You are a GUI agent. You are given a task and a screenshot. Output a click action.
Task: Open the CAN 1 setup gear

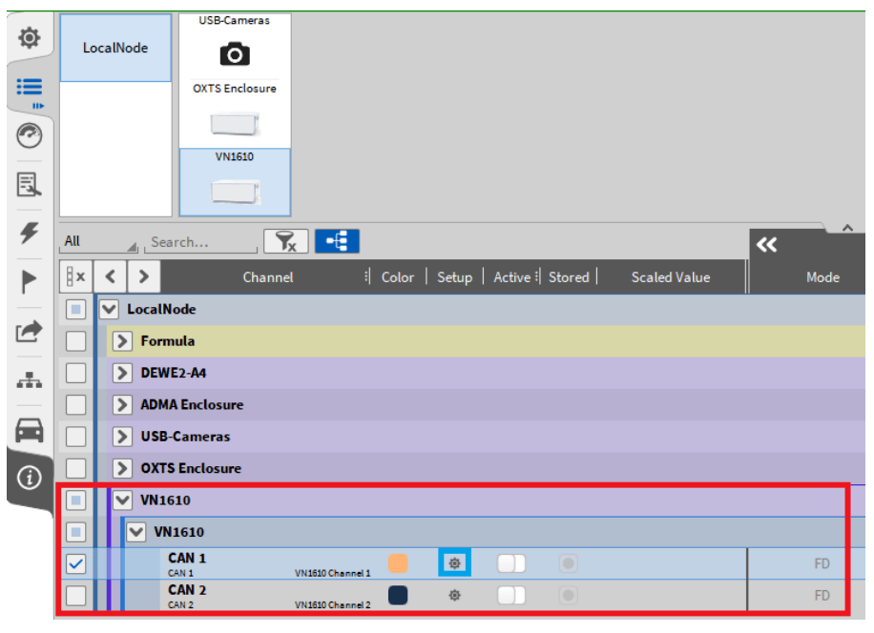455,563
